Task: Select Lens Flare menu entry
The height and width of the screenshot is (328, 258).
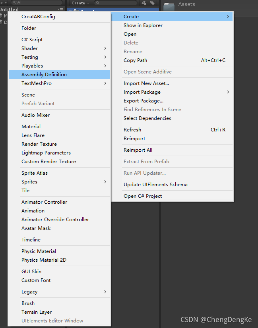Action: pos(59,135)
